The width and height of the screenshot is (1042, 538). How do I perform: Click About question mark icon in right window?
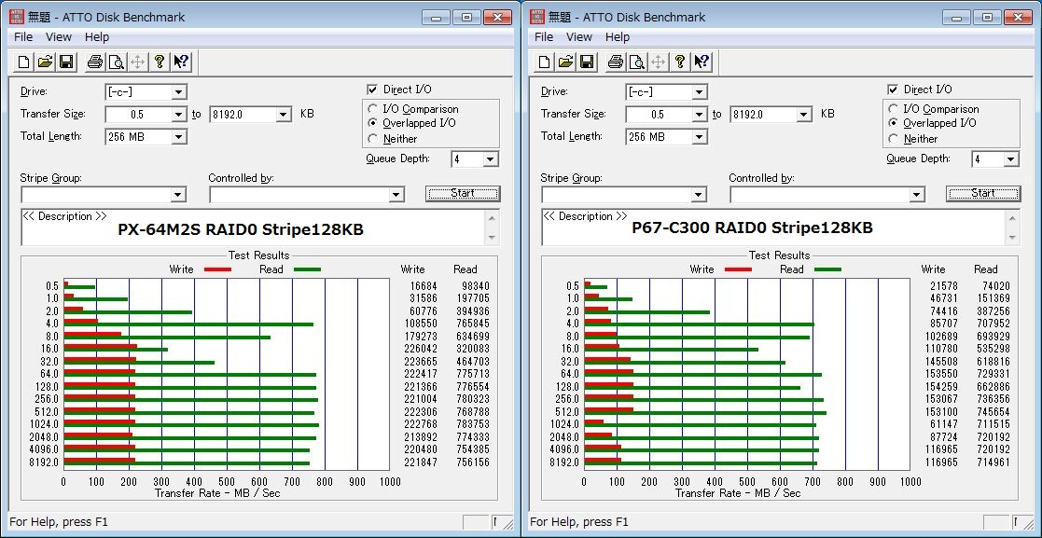(680, 62)
